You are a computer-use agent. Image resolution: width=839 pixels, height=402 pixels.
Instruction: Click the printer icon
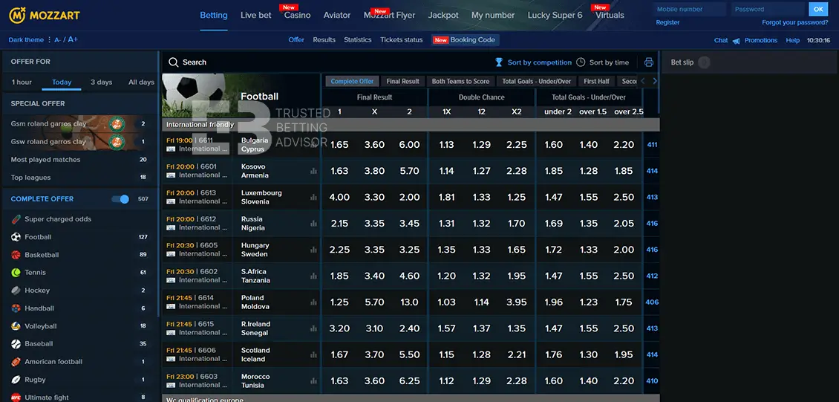649,62
